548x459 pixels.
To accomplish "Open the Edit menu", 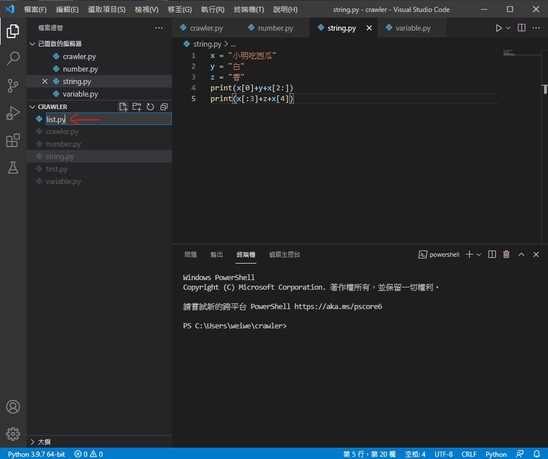I will (67, 10).
